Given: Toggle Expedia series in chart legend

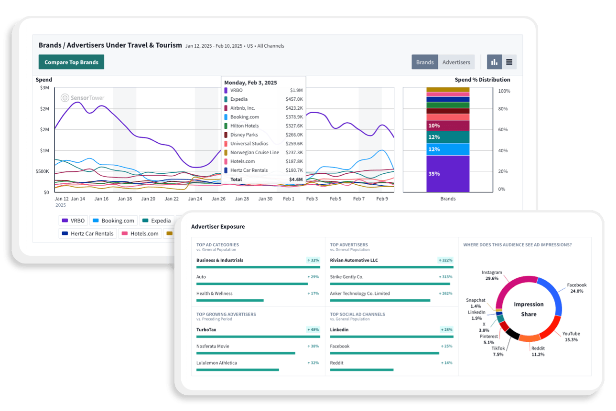Looking at the screenshot, I should [x=156, y=221].
